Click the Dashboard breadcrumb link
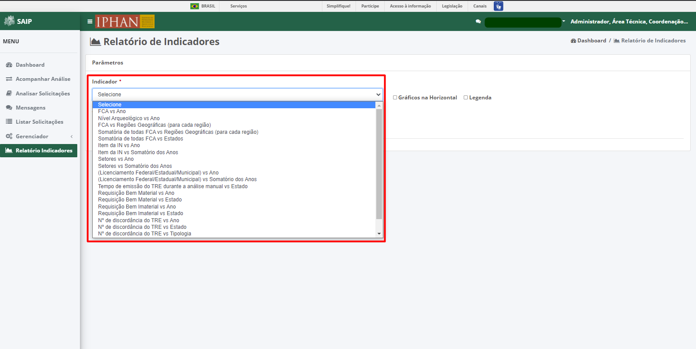The width and height of the screenshot is (696, 349). point(588,41)
